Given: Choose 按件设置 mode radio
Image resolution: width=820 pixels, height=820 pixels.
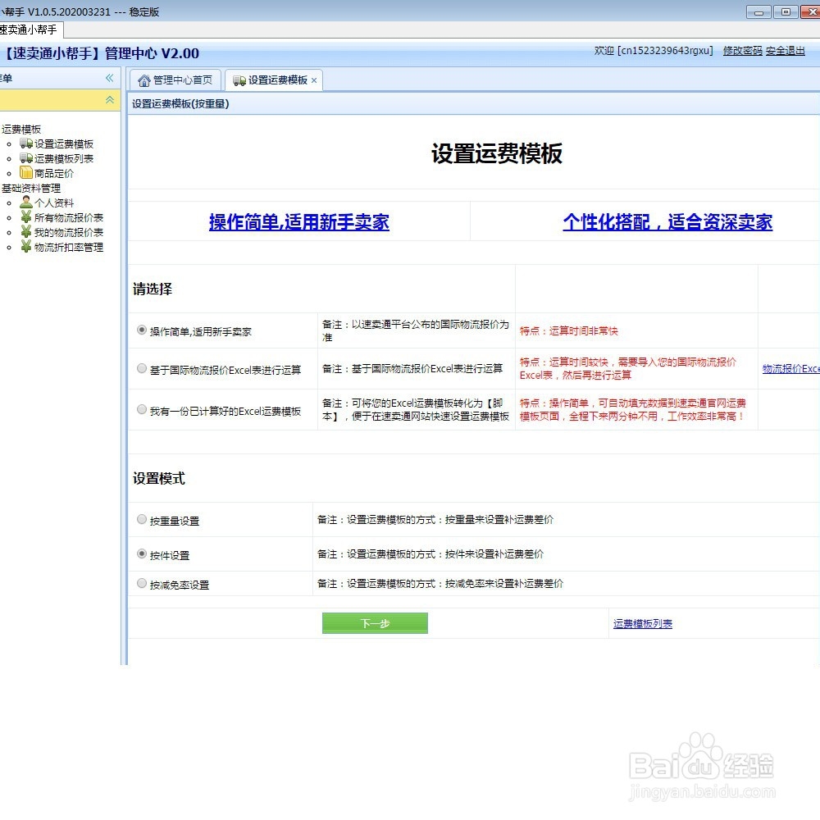Looking at the screenshot, I should 141,553.
